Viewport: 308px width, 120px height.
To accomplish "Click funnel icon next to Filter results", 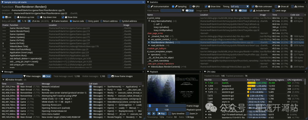I will [x=183, y=10].
